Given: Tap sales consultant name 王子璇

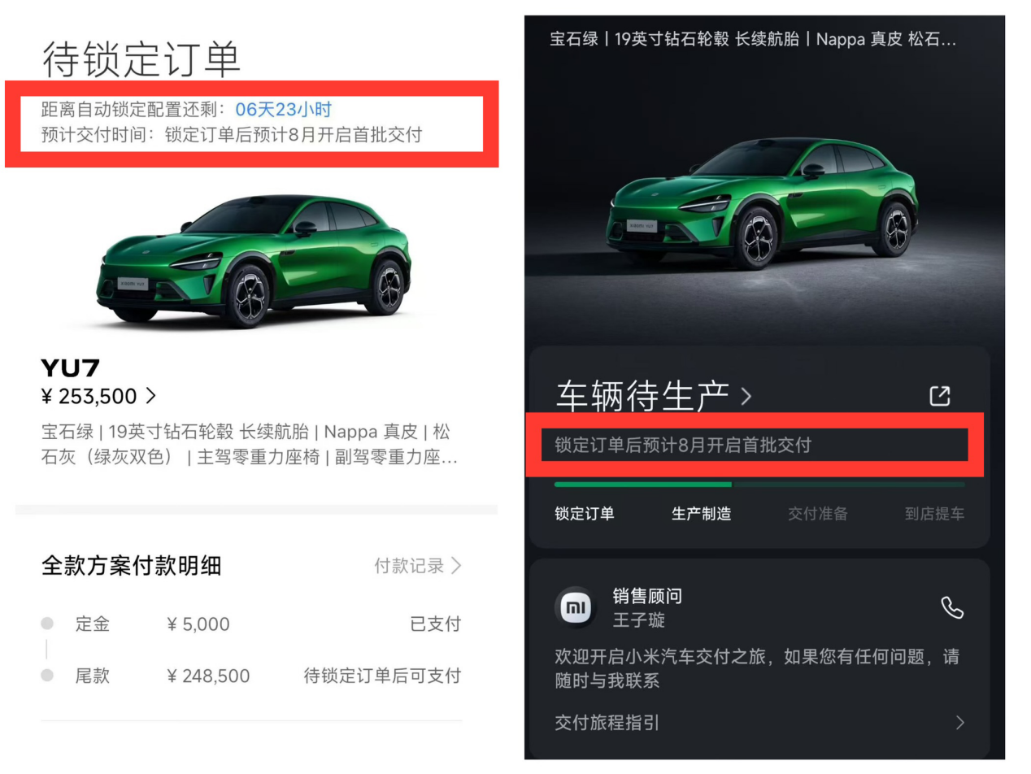Looking at the screenshot, I should coord(639,620).
